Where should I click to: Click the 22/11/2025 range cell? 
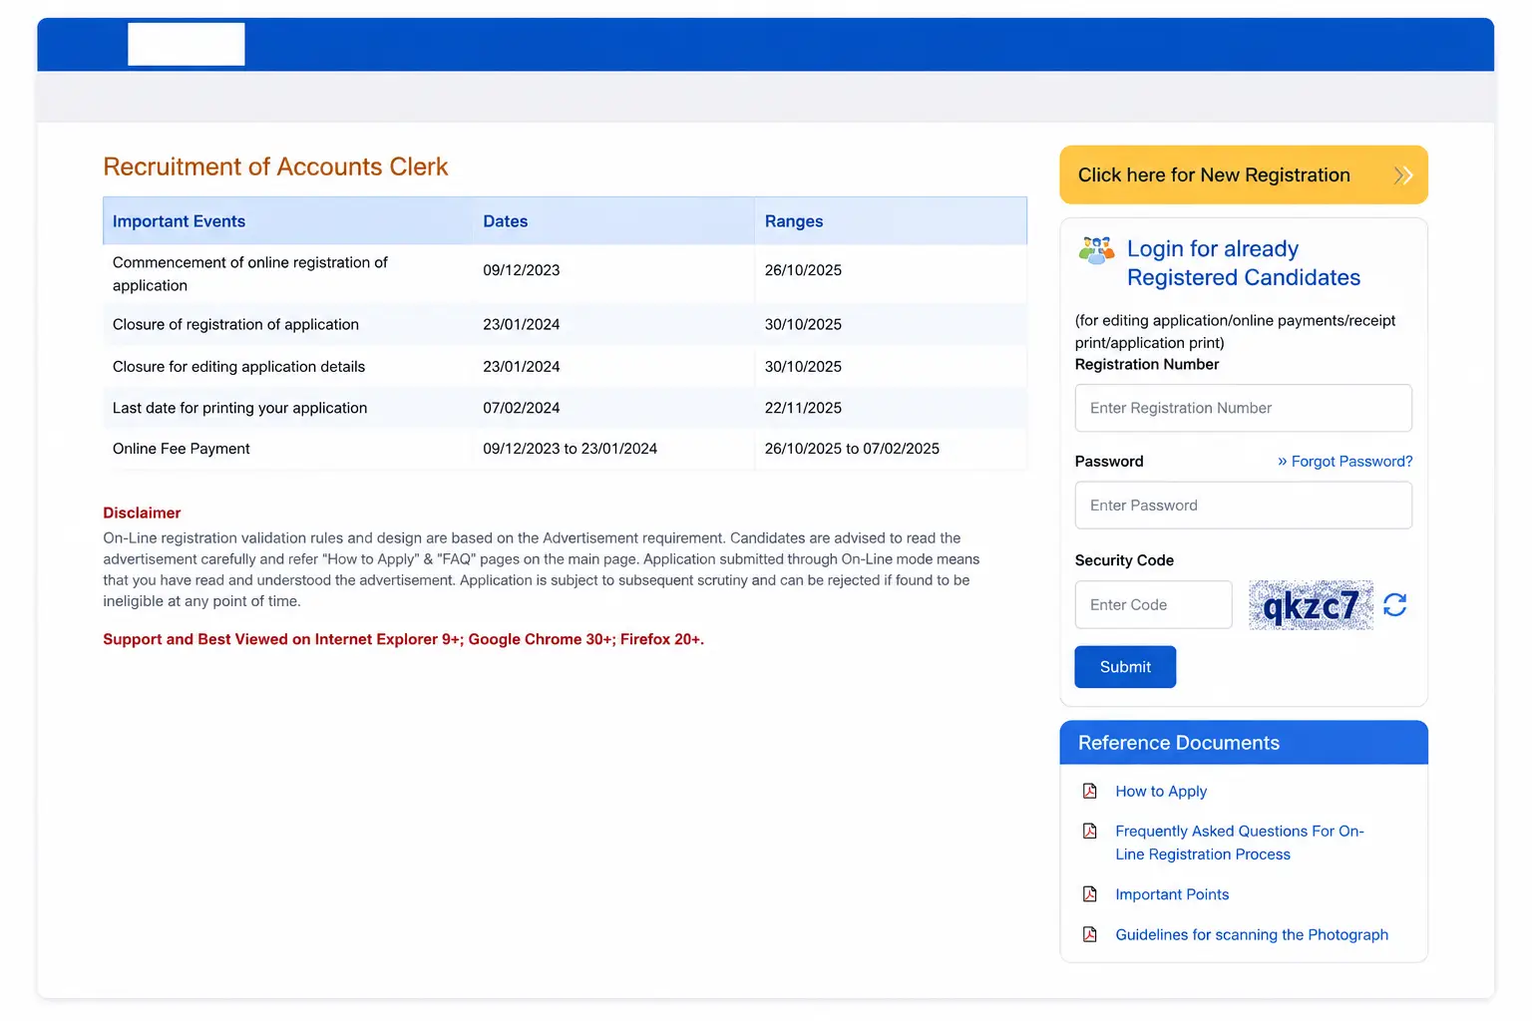803,408
